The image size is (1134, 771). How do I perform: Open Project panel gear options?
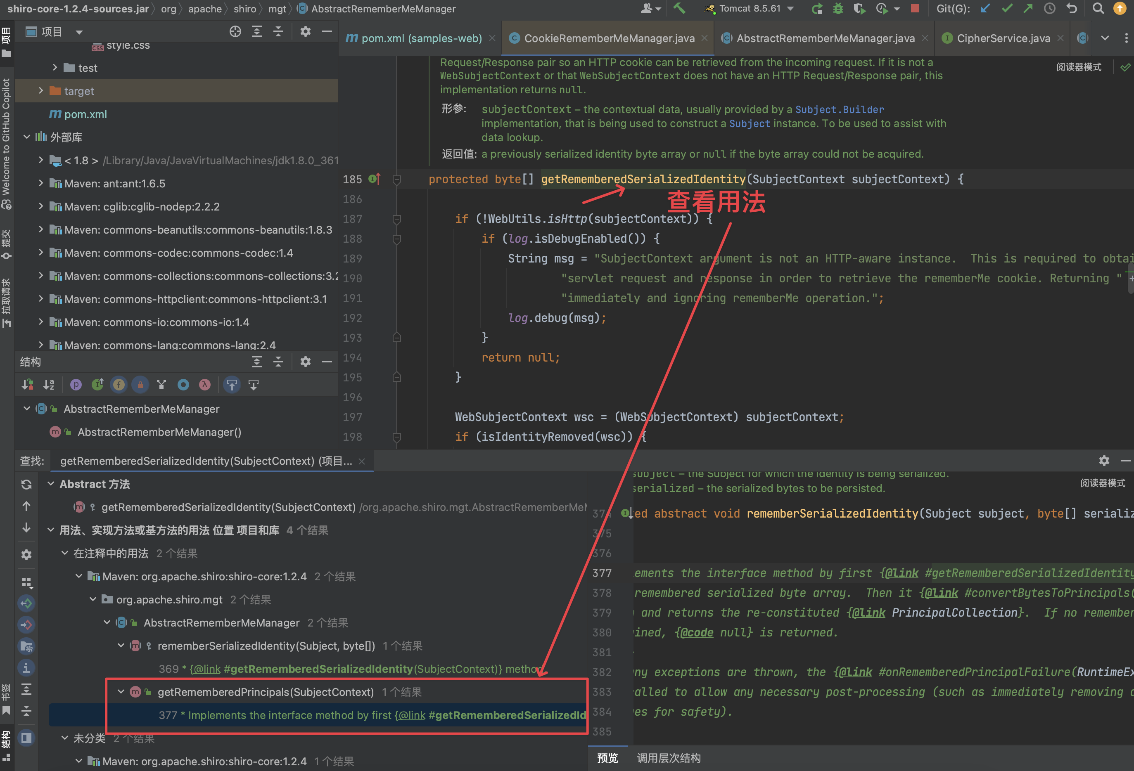(x=306, y=32)
